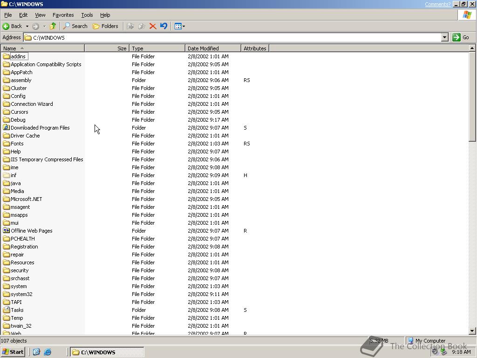Click the security folder name

(20, 270)
